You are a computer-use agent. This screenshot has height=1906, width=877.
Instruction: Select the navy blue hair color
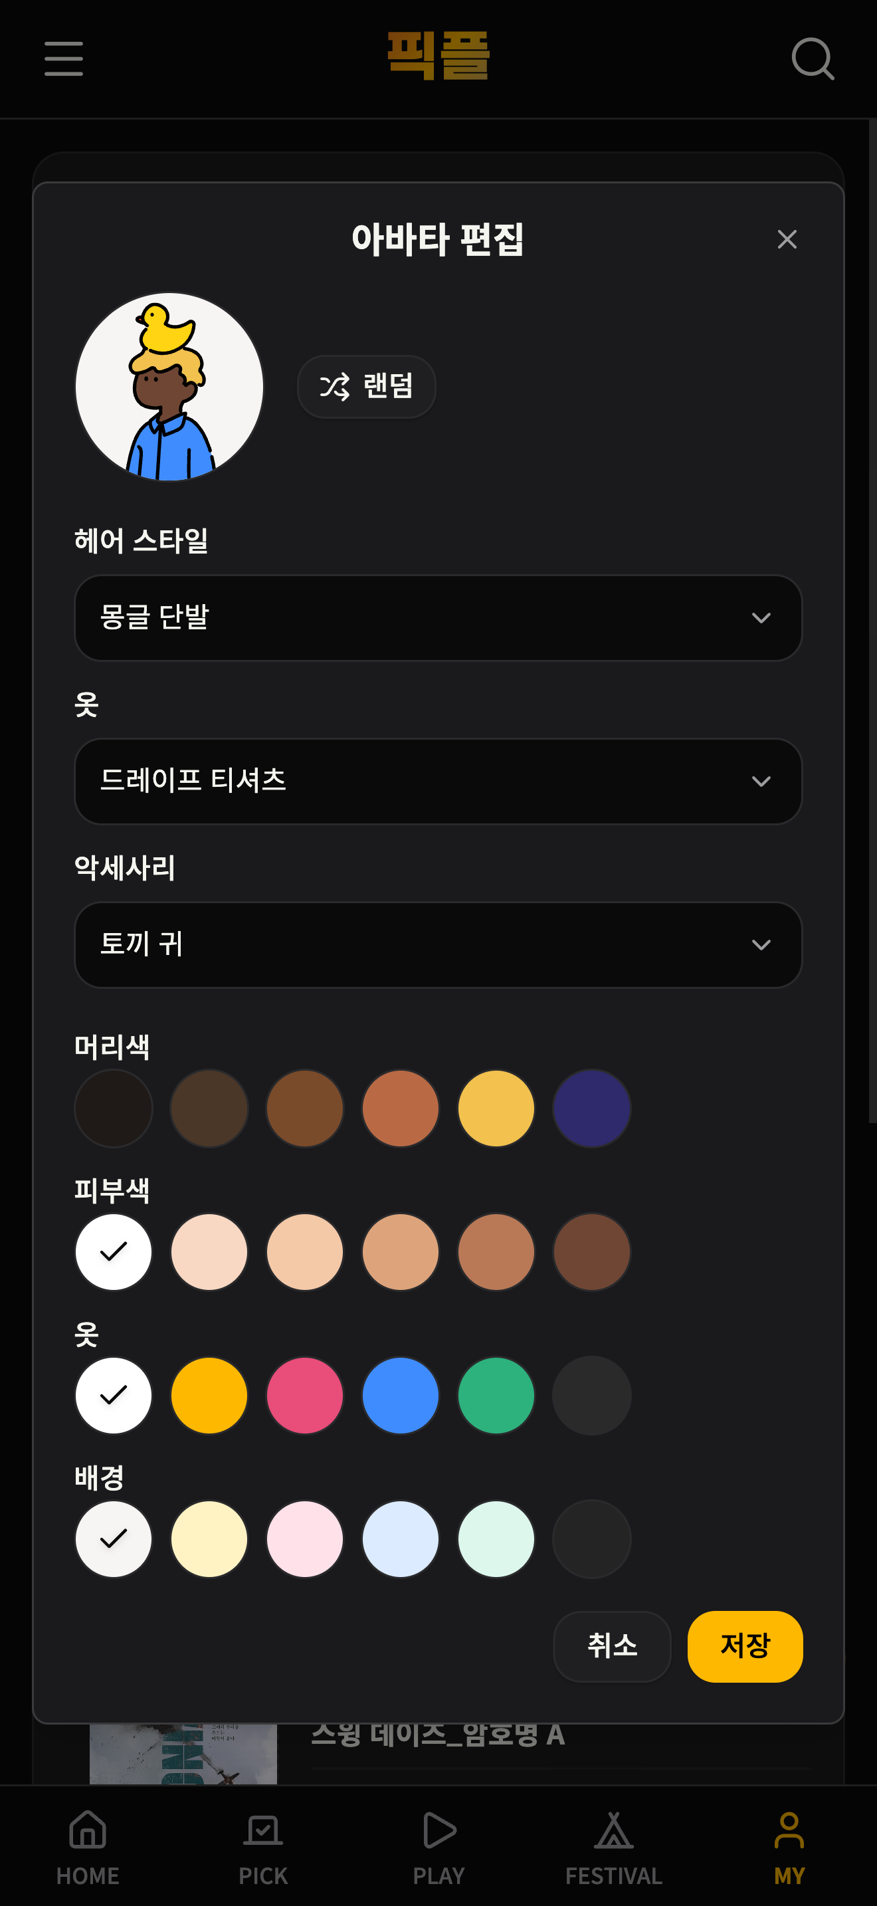(x=591, y=1109)
